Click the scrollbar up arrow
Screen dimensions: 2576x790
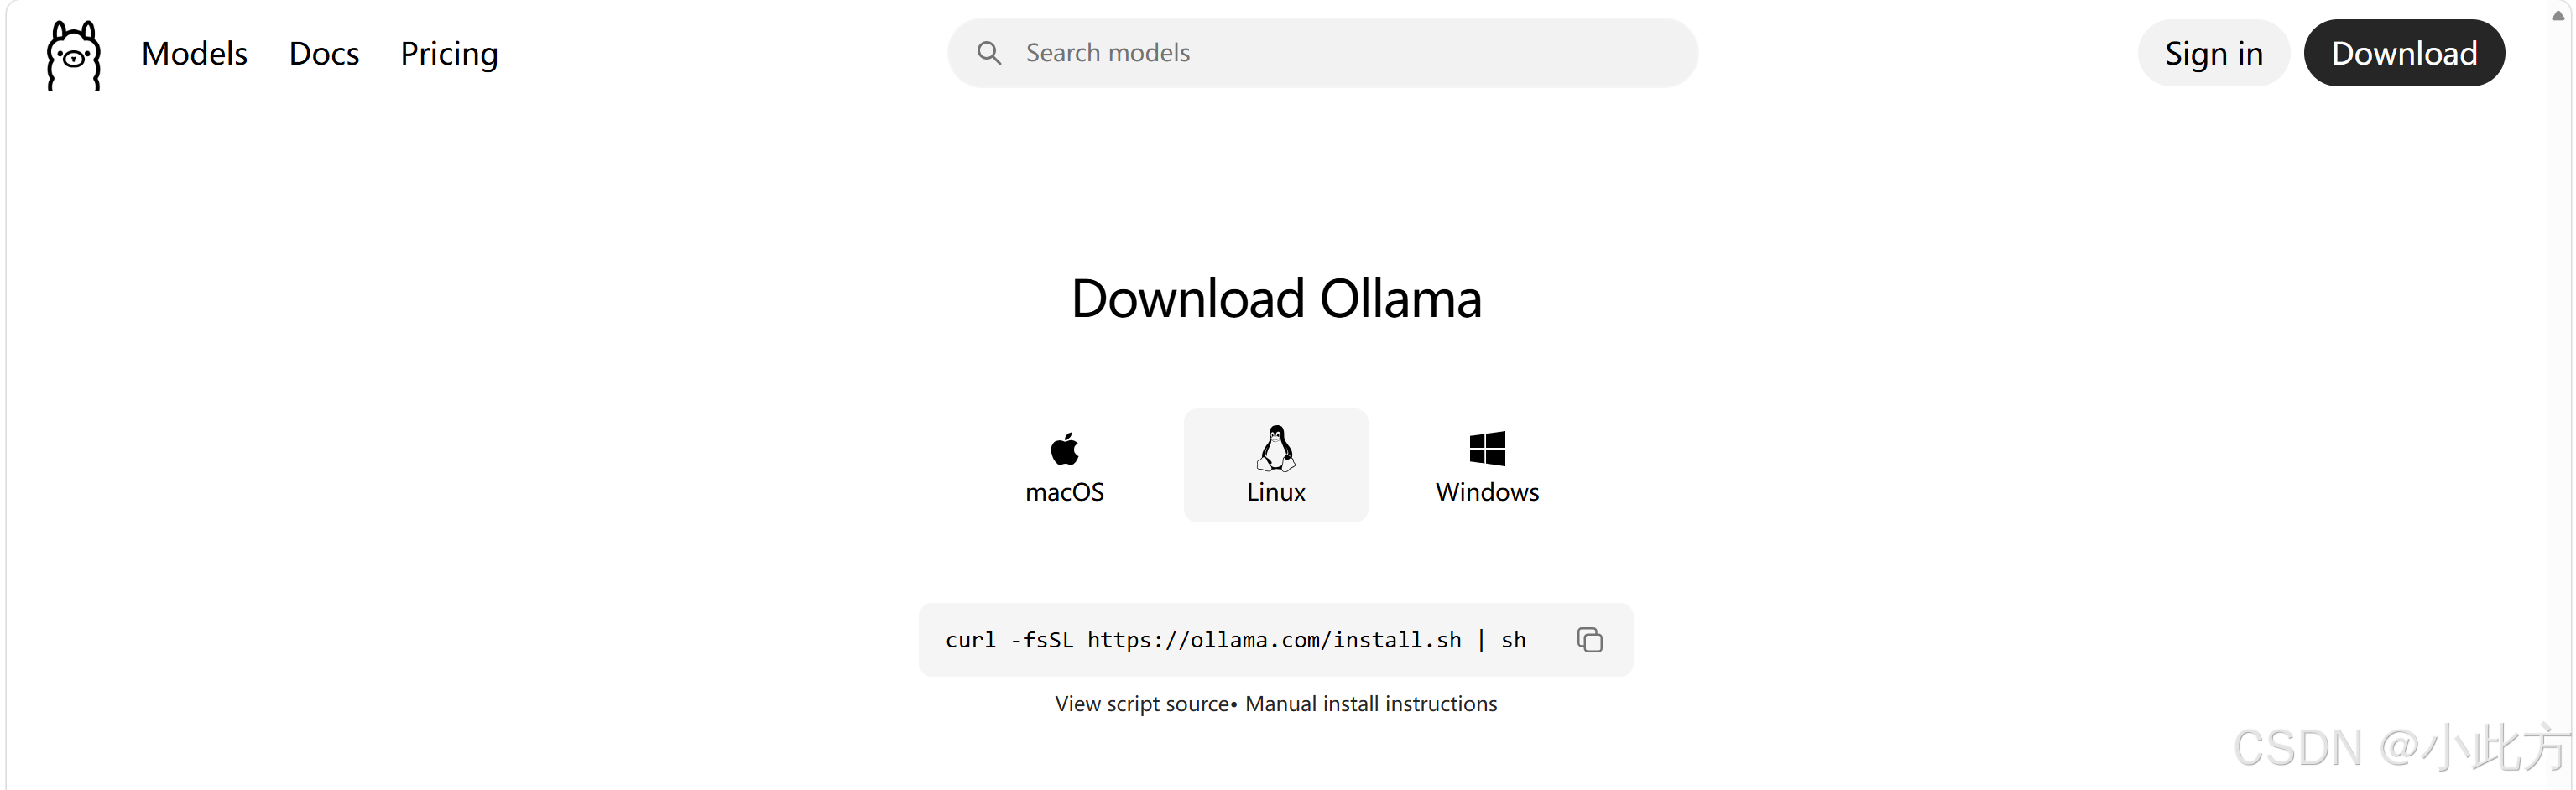(2558, 15)
